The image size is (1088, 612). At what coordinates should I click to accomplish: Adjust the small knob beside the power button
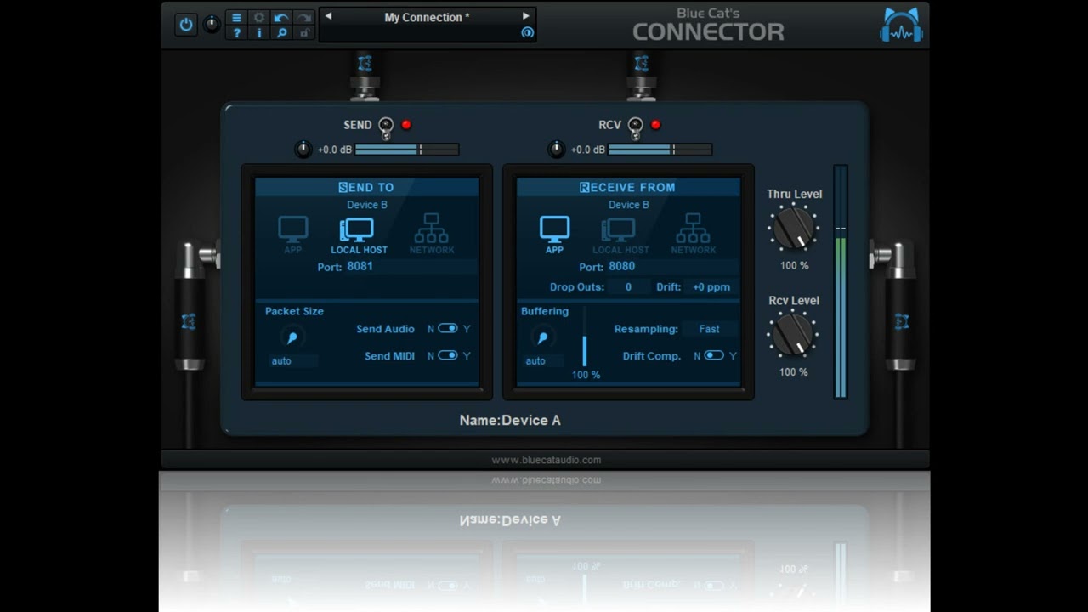(212, 25)
